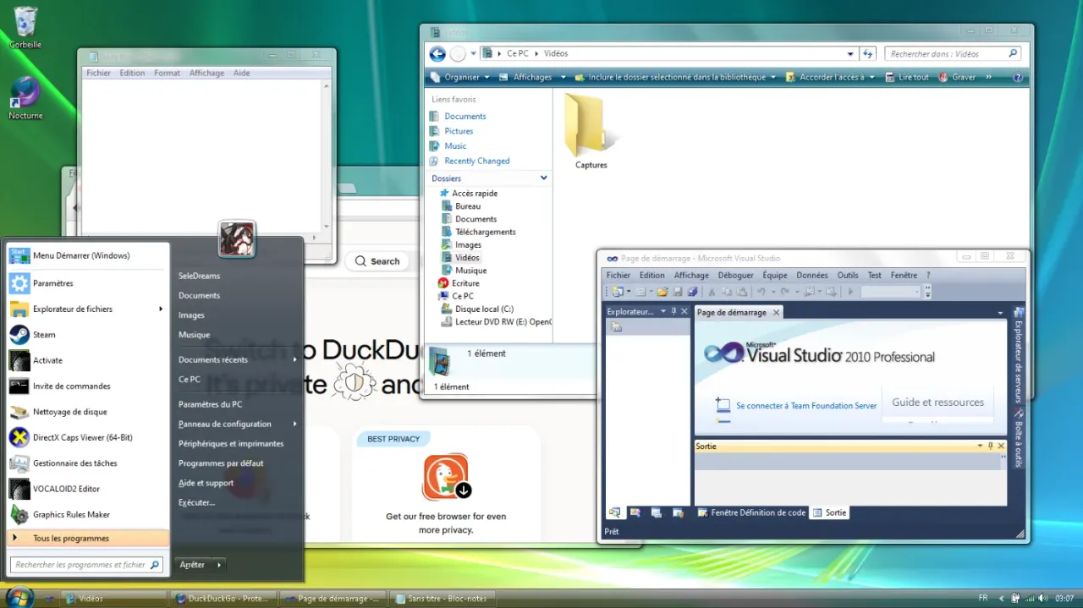Click the user avatar picture atop Start menu

[x=237, y=238]
